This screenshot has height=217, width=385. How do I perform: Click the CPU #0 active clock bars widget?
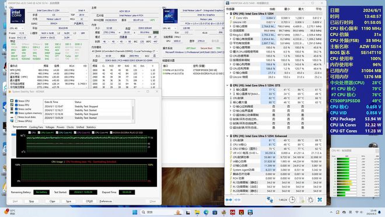click(355, 173)
